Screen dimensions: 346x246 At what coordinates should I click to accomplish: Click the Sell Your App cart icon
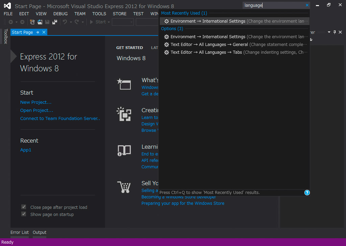[124, 187]
